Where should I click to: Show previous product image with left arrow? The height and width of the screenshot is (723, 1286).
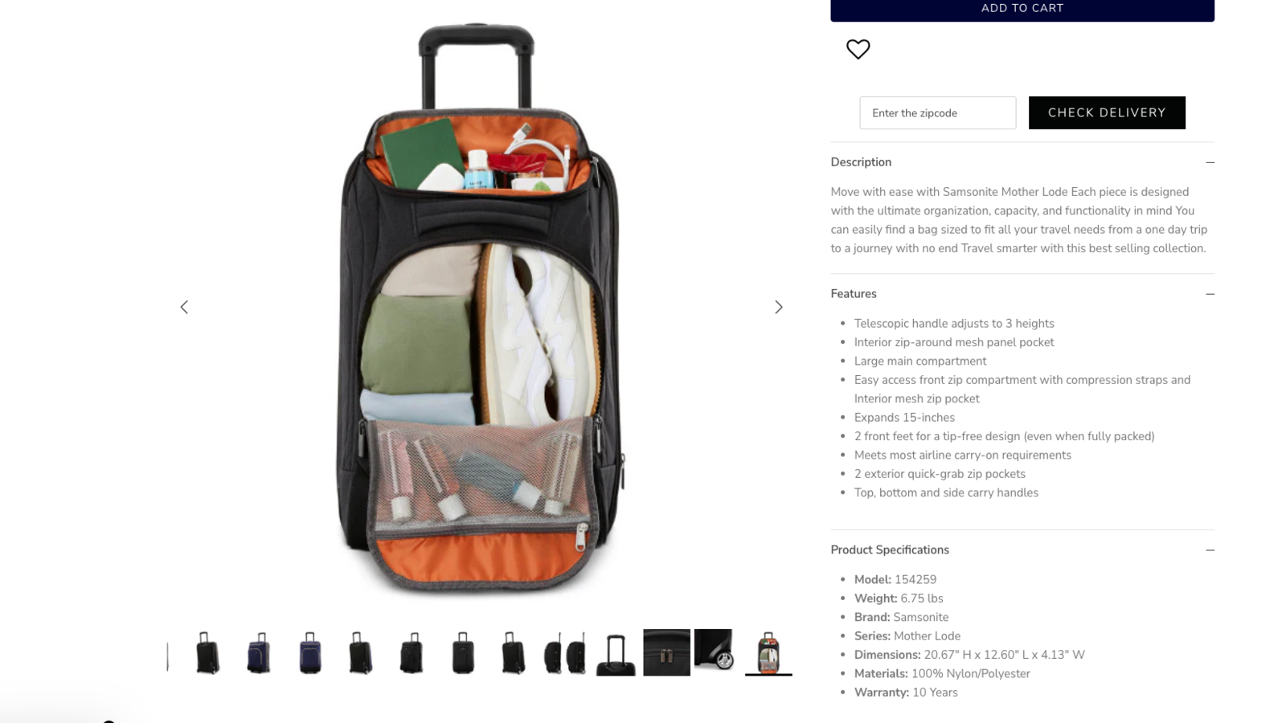[184, 307]
